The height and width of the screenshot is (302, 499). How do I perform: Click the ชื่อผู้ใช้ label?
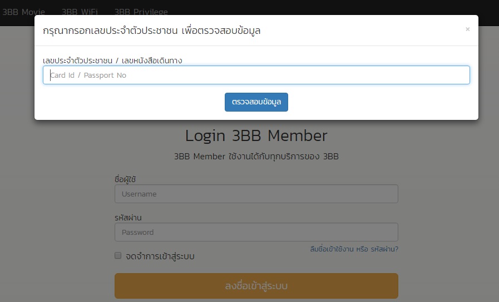125,179
